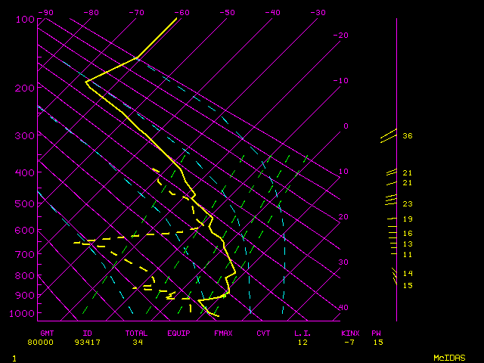Select the wind barb next to speed 19
484x363 pixels.
coord(392,219)
